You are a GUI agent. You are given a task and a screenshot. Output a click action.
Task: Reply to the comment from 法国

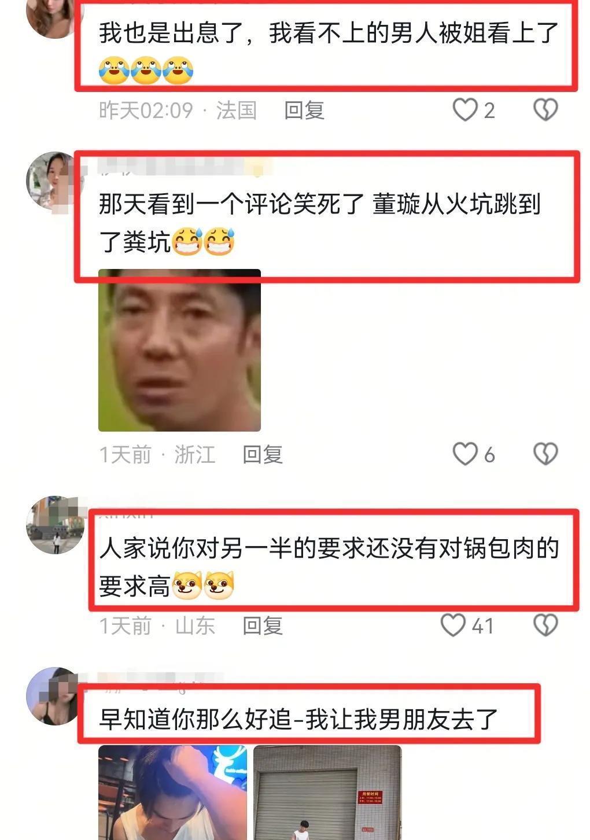304,110
